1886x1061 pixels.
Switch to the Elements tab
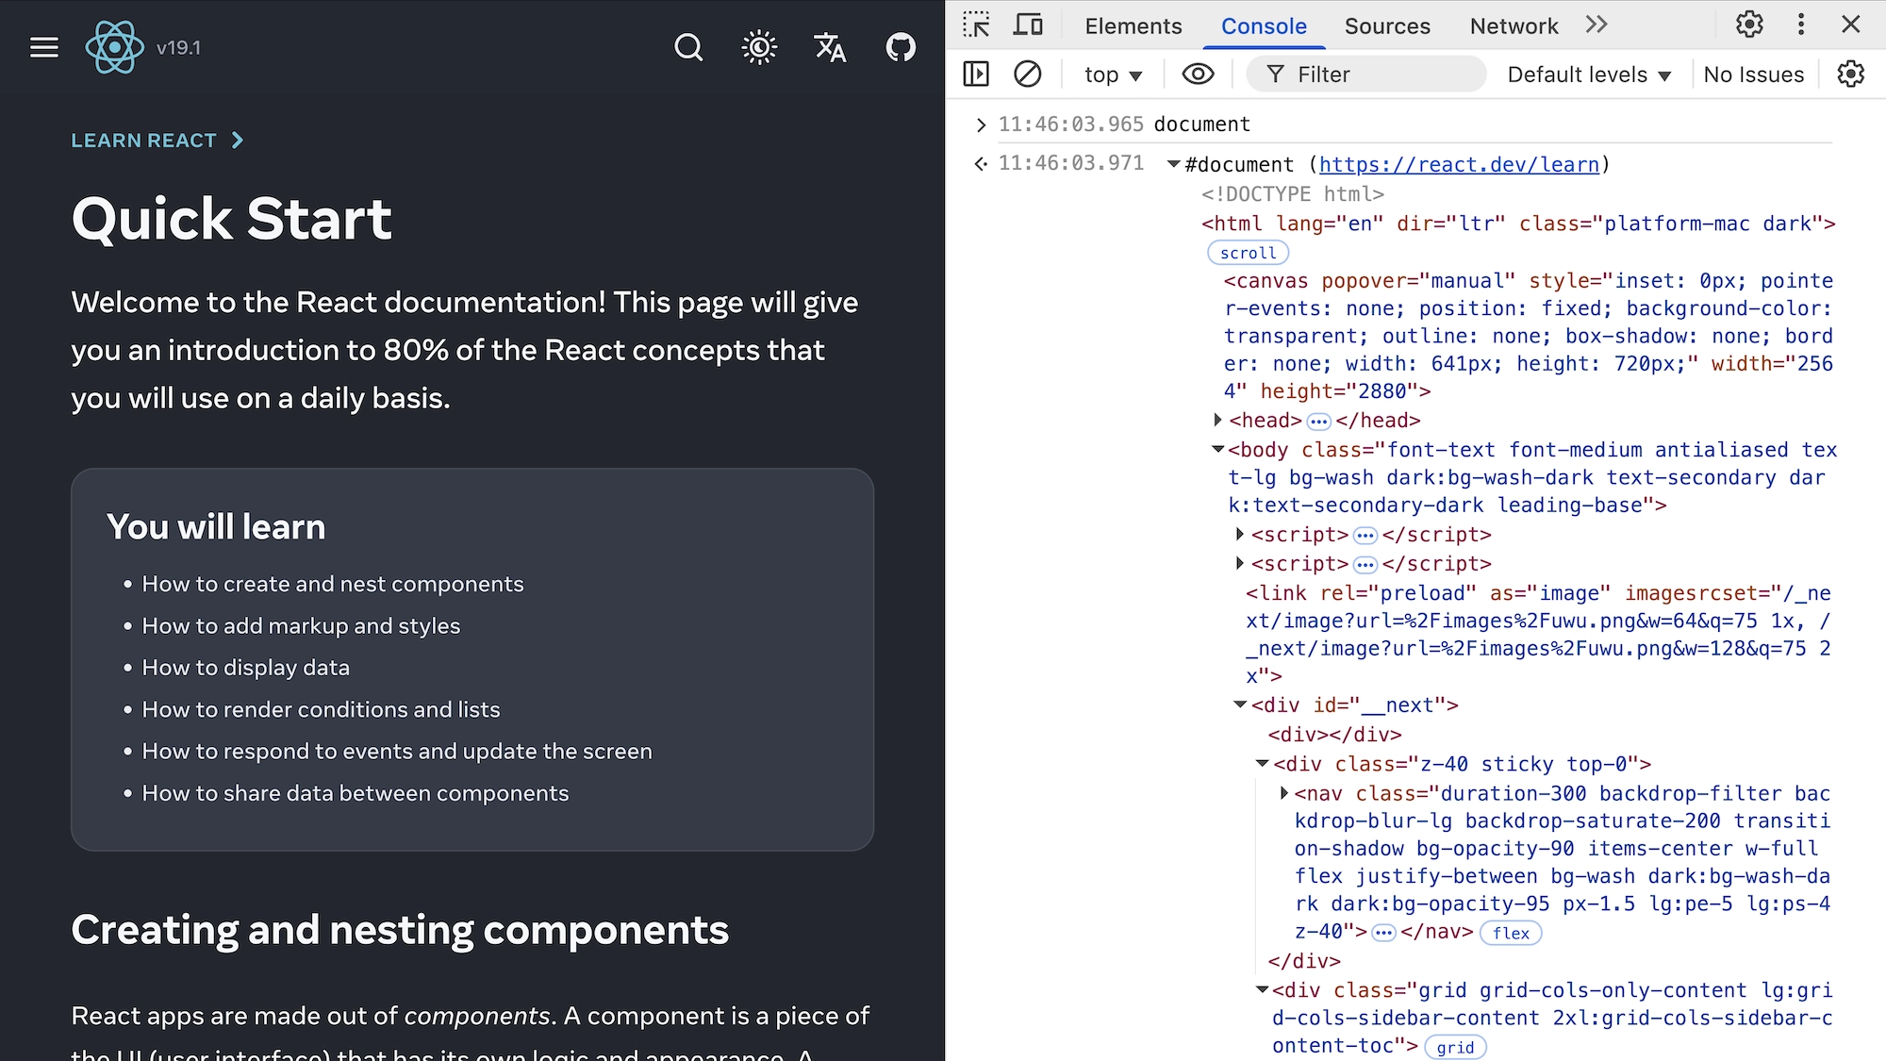(1133, 26)
